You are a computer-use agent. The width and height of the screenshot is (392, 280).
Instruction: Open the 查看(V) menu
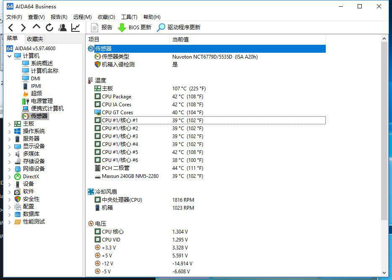point(36,17)
